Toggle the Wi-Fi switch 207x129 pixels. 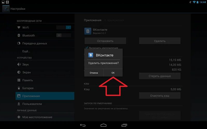(x=64, y=27)
